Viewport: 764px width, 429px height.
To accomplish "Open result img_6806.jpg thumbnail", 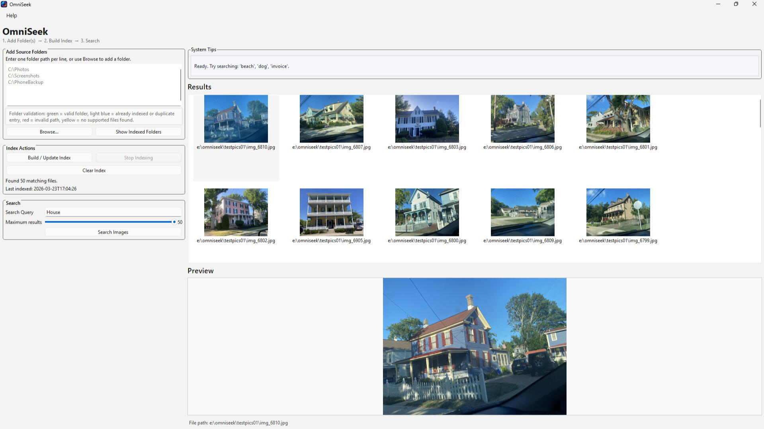I will 522,119.
